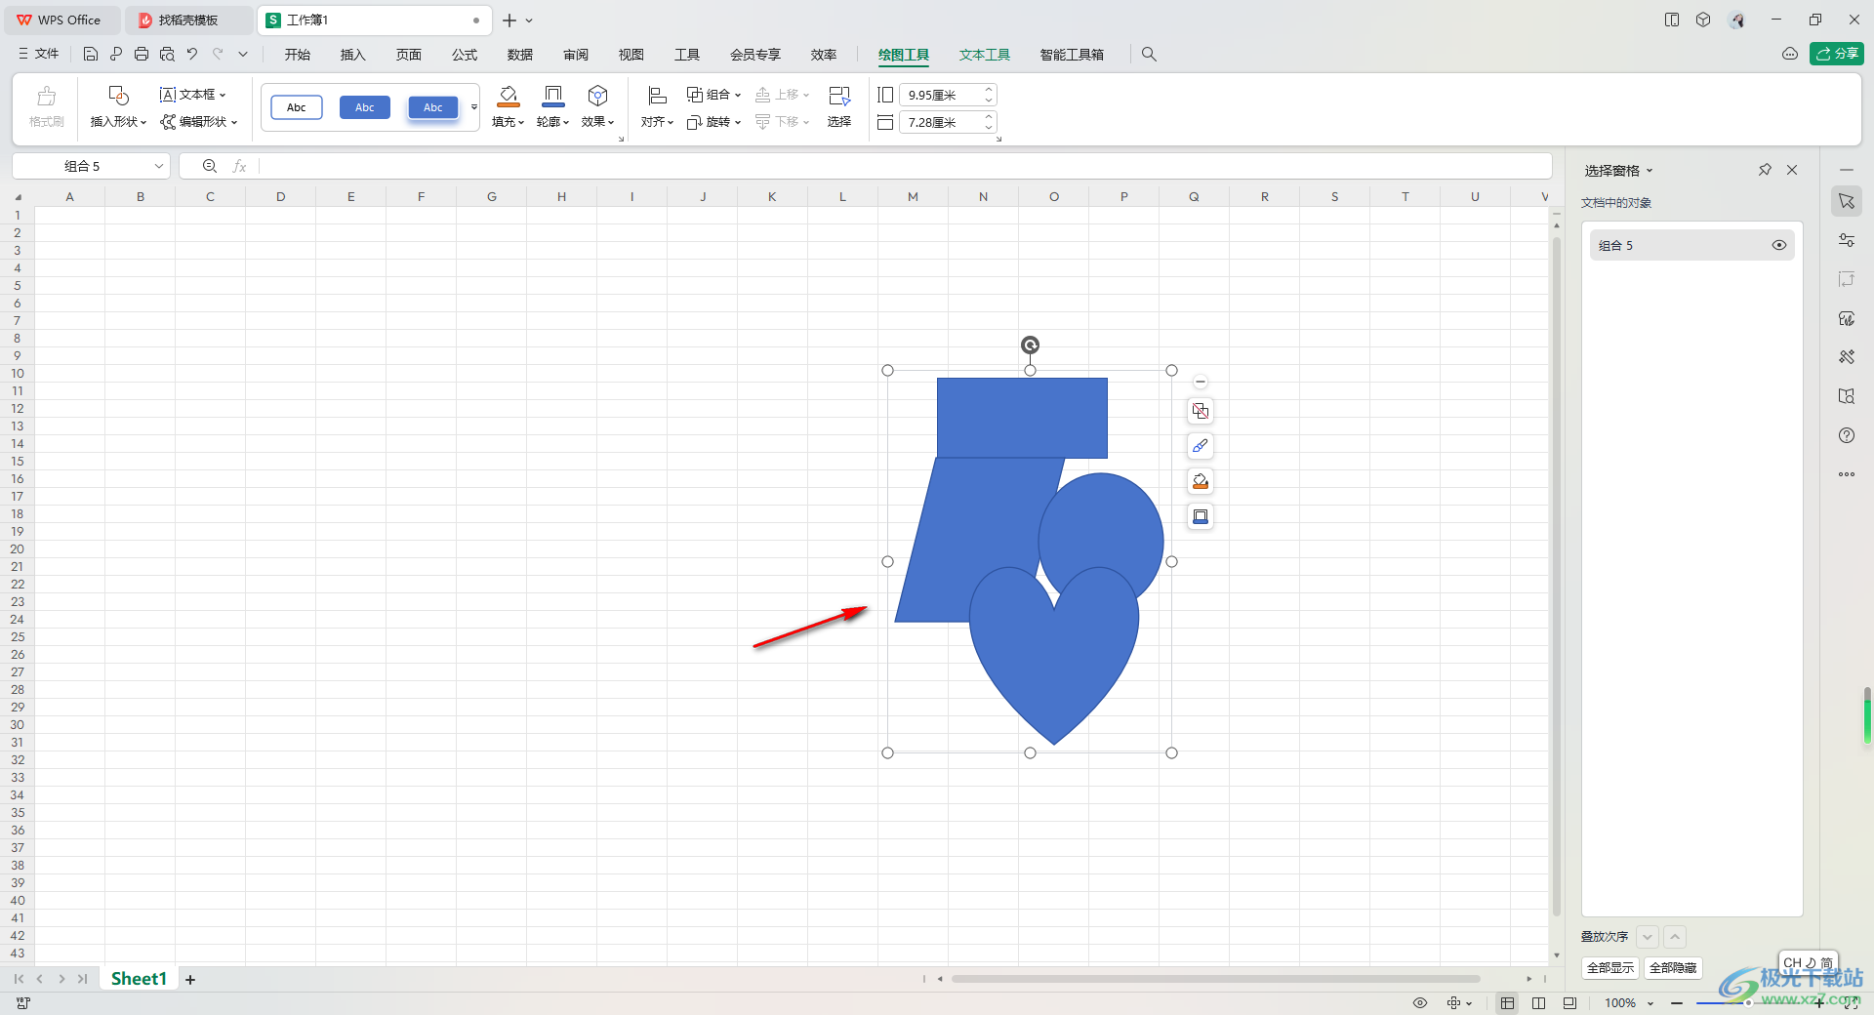The height and width of the screenshot is (1015, 1874).
Task: Click the Print Preview icon
Action: [x=167, y=55]
